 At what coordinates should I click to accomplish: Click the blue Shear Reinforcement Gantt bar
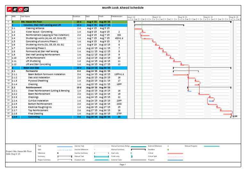click(x=190, y=91)
